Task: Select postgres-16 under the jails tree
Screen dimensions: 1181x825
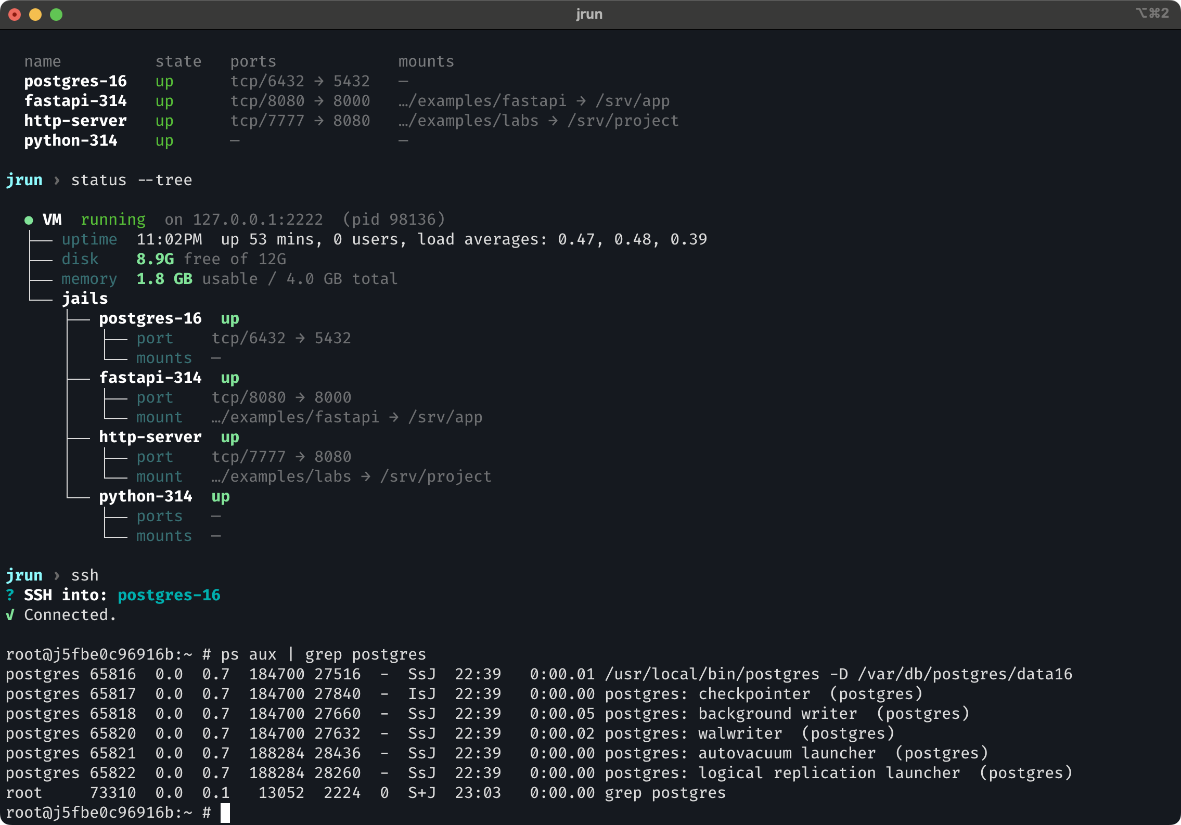Action: 150,318
